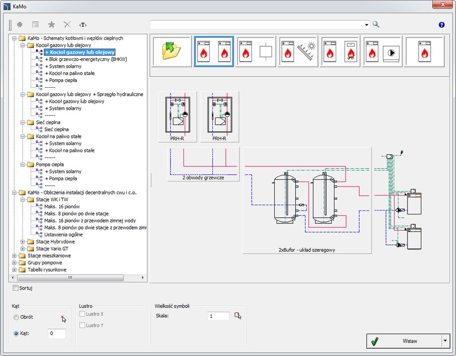The width and height of the screenshot is (456, 356).
Task: Collapse the Sieć cieplna folder
Action: pyautogui.click(x=22, y=123)
